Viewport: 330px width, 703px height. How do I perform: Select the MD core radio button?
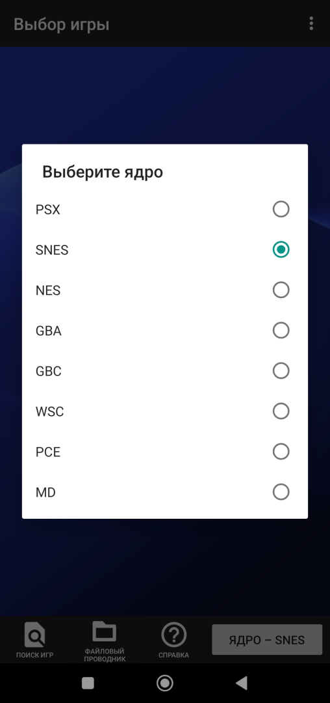(x=281, y=492)
